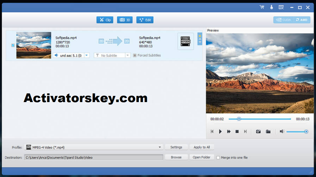The width and height of the screenshot is (316, 177).
Task: Select the Softpedia.mp4 video thumbnail
Action: (34, 45)
